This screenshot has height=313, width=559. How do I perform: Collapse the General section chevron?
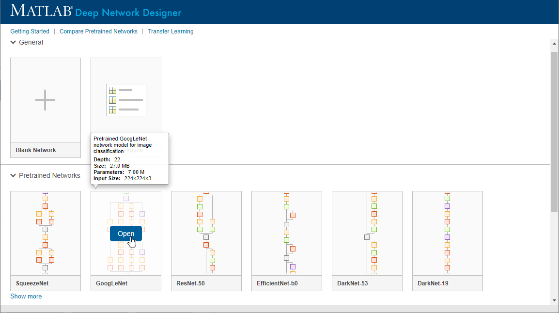click(x=13, y=43)
